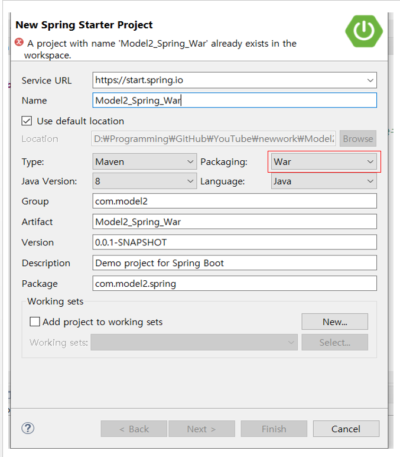Click the Group field com.model2
This screenshot has height=457, width=400.
[x=235, y=201]
